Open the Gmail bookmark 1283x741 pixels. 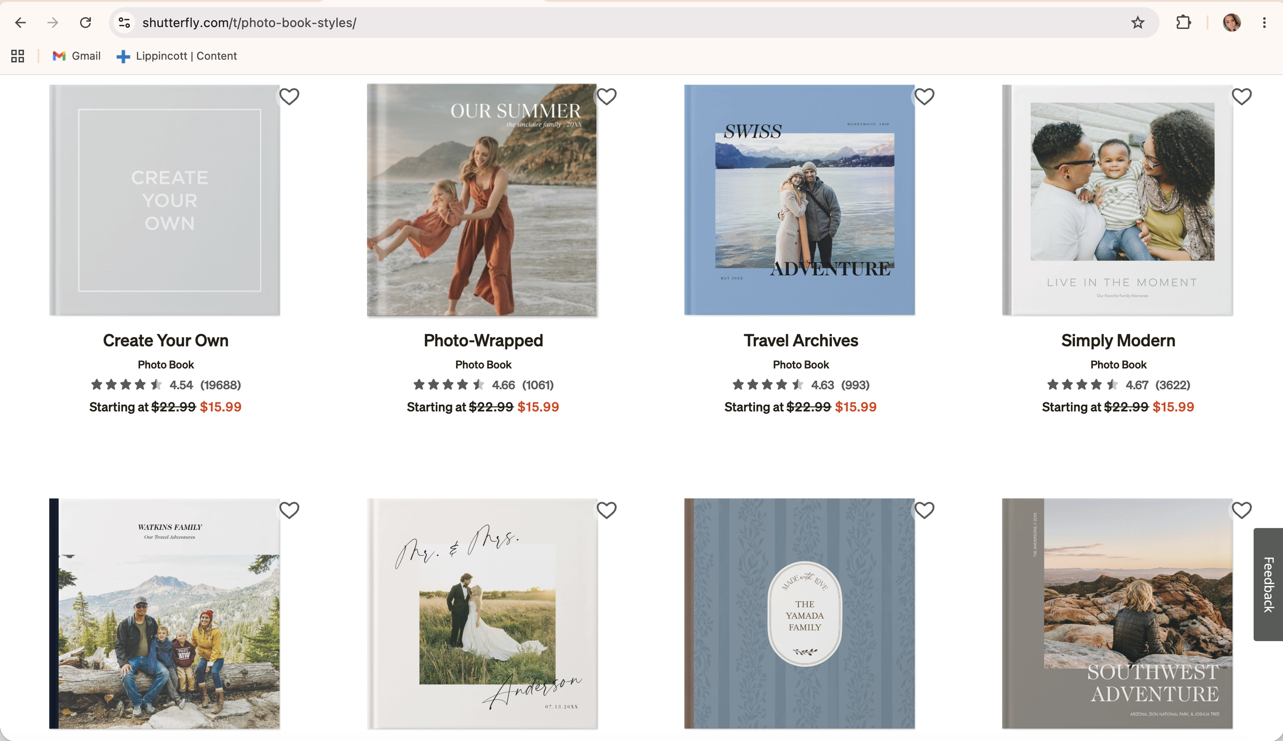click(76, 56)
